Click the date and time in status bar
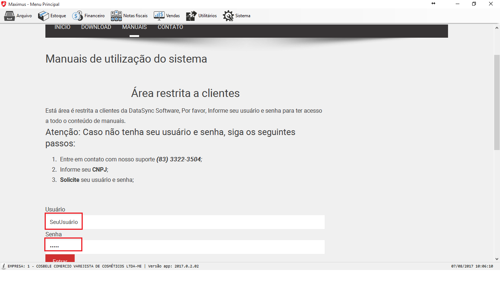500x281 pixels. [472, 266]
